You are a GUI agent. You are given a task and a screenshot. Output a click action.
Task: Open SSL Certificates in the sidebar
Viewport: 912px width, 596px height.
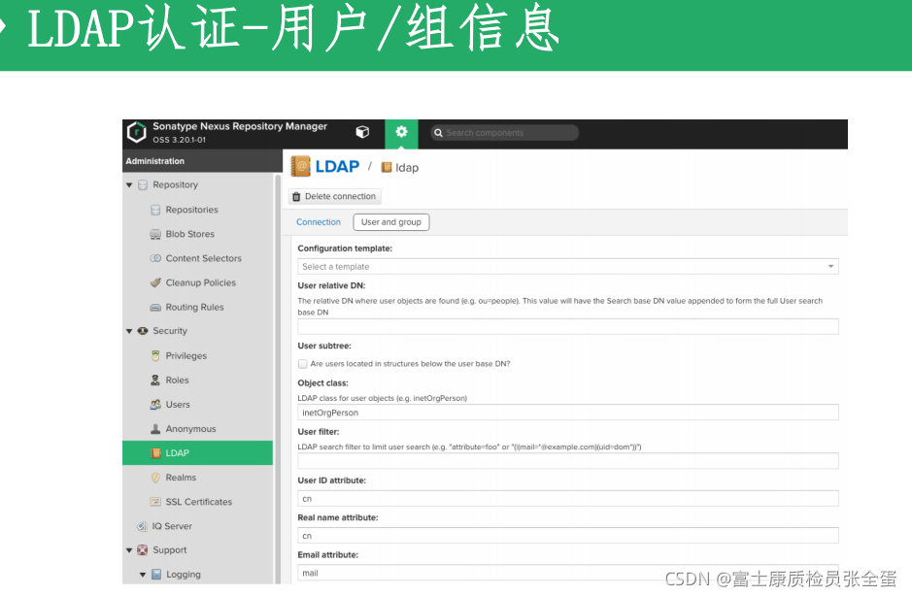[199, 502]
